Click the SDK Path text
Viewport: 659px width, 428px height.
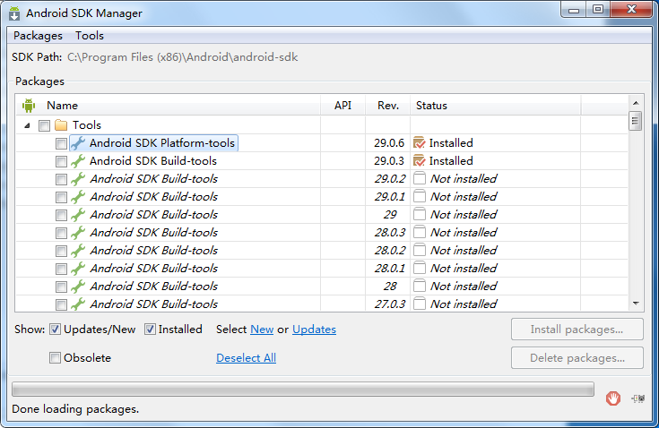tap(182, 57)
